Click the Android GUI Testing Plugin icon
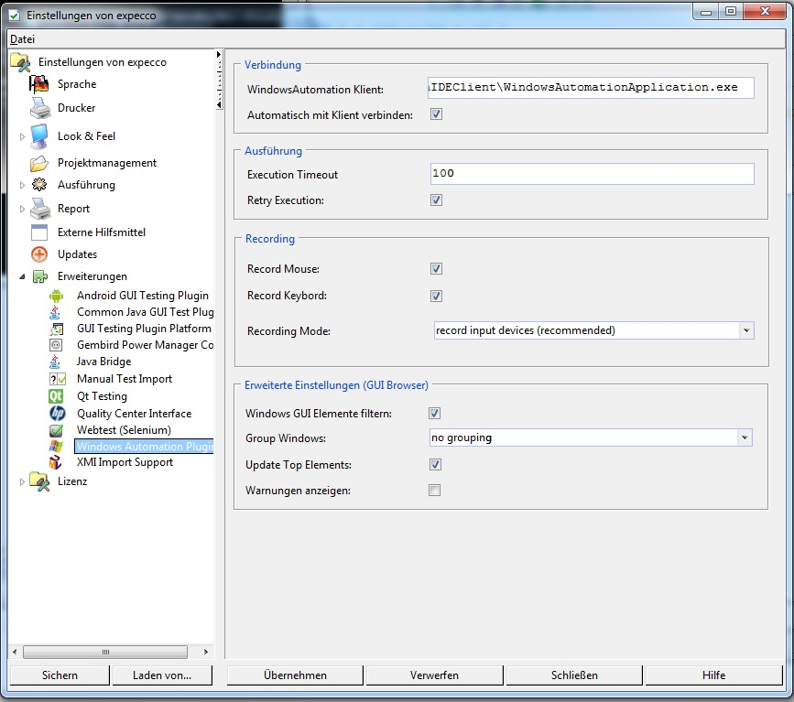Screen dimensions: 794x702 coord(56,296)
